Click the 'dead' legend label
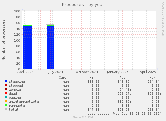Viewport: 166px width, 121px height. 13,94
